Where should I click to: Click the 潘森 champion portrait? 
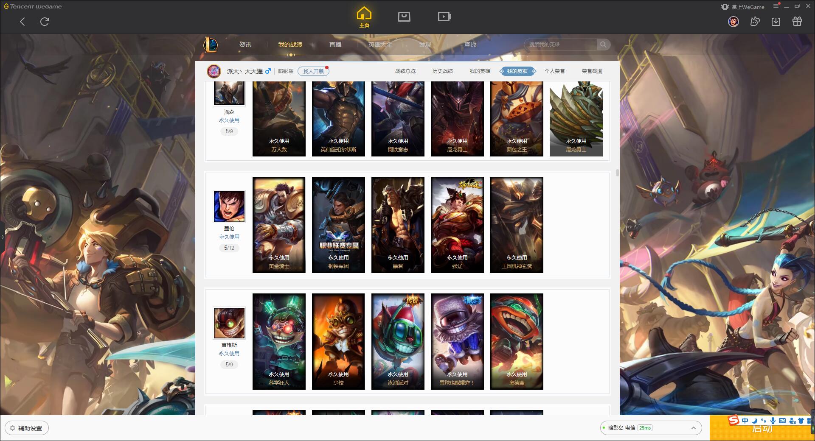click(x=229, y=93)
